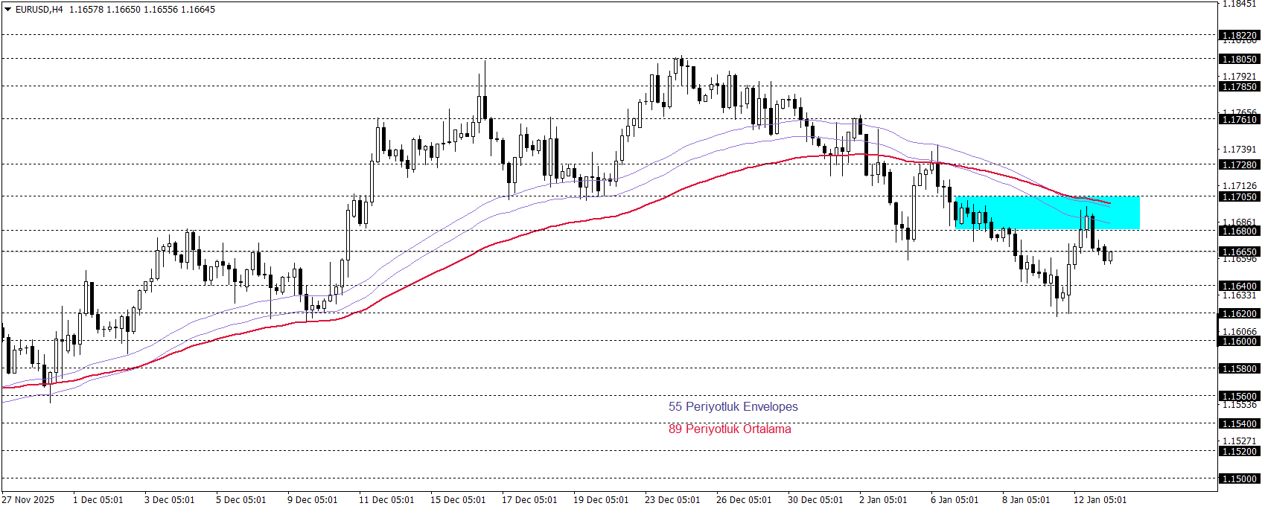Click the 1.17921 price scale value
This screenshot has width=1265, height=509.
pos(1240,76)
